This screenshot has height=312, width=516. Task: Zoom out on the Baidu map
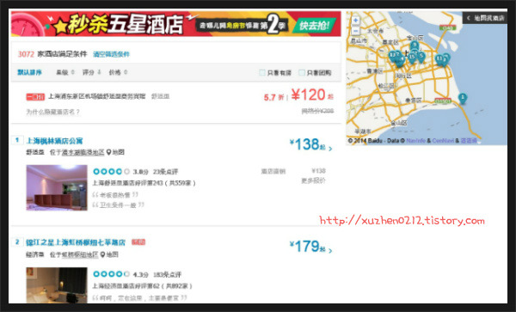click(355, 31)
